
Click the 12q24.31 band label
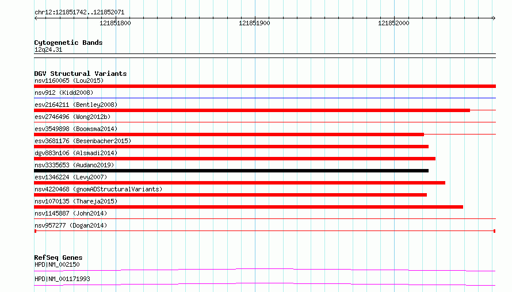pyautogui.click(x=48, y=49)
